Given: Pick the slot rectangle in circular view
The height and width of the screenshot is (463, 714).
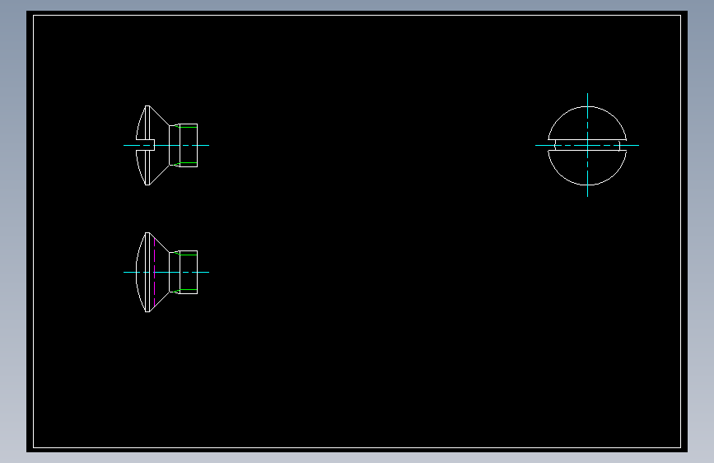Looking at the screenshot, I should pyautogui.click(x=587, y=145).
